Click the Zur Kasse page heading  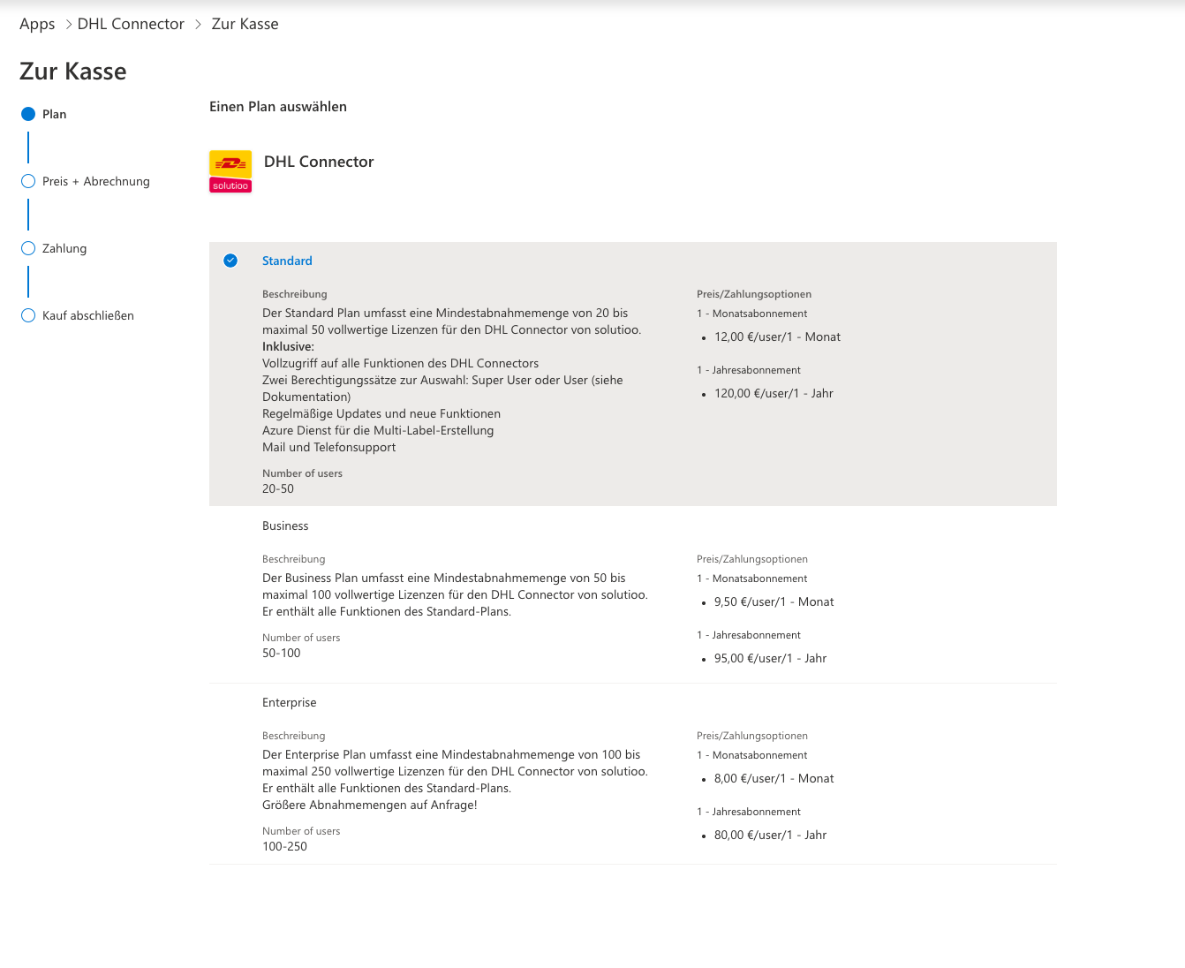click(x=73, y=72)
